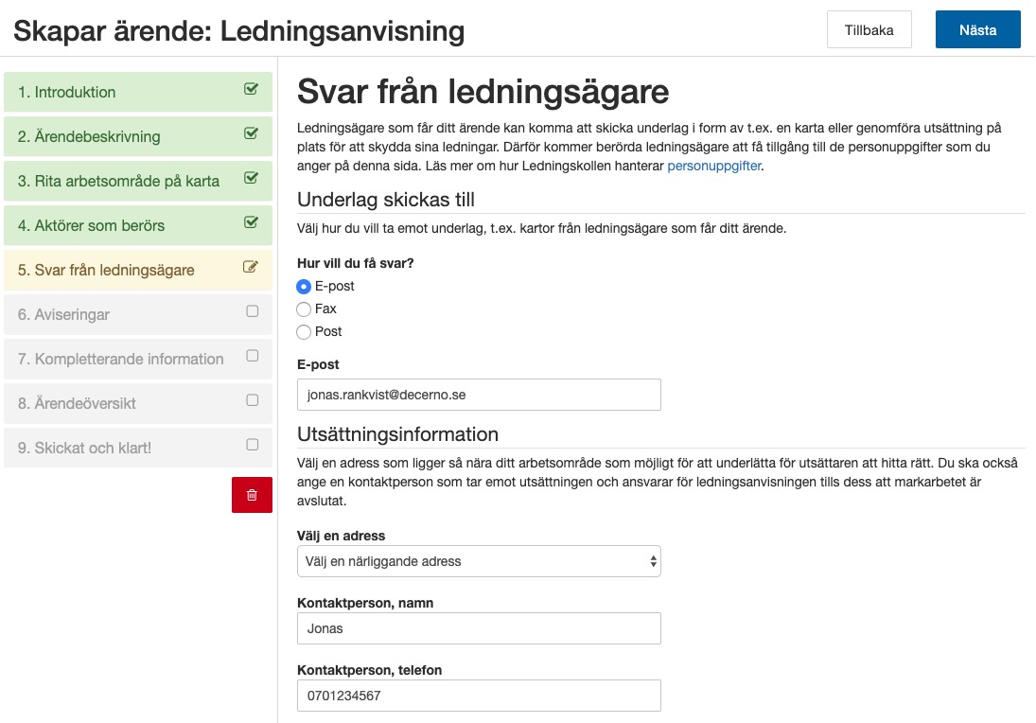The height and width of the screenshot is (723, 1036).
Task: Click the 'Välj en adress' label
Action: click(341, 536)
